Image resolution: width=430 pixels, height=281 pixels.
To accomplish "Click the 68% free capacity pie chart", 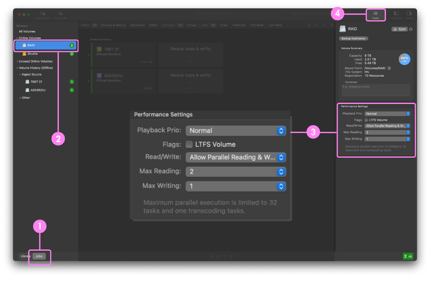I will click(404, 59).
